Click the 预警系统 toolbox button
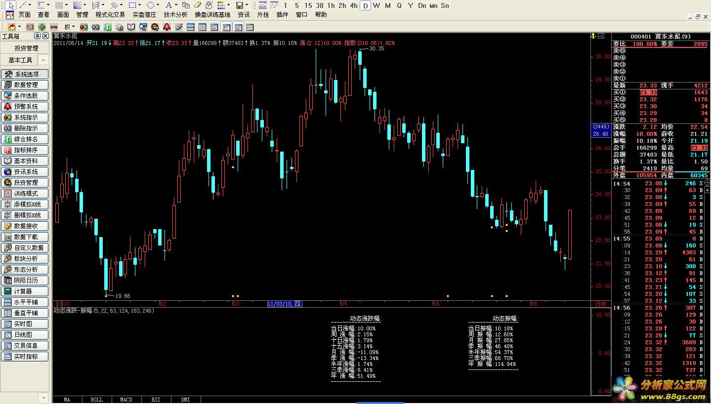The height and width of the screenshot is (404, 711). click(x=25, y=107)
